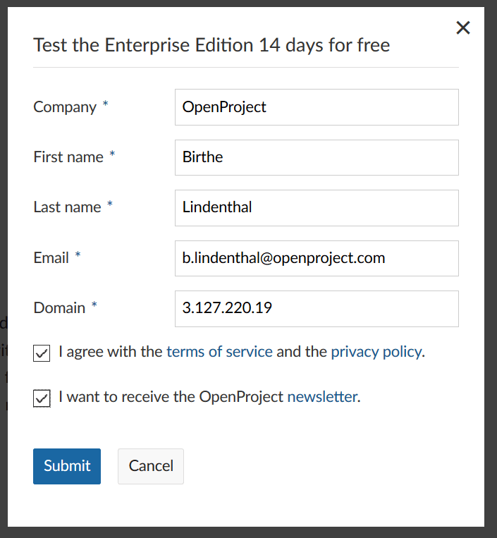
Task: Click the Domain field showing 3.127.220.19
Action: [317, 308]
